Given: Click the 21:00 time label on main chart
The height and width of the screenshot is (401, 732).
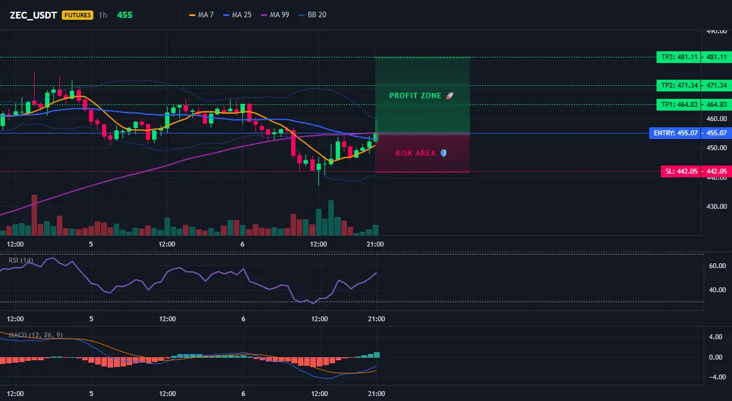Looking at the screenshot, I should click(375, 244).
